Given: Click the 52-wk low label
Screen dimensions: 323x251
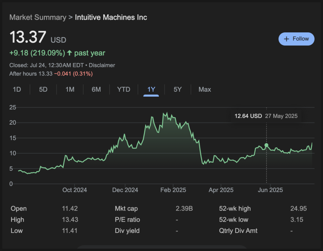Looking at the screenshot, I should (x=234, y=220).
